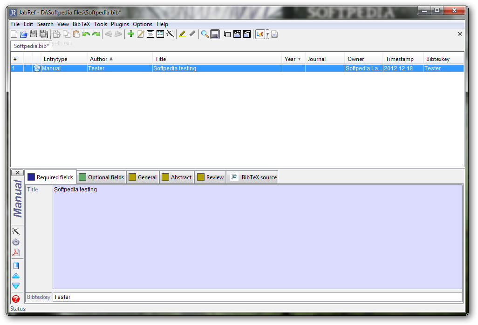Click the Save all databases icon
Viewport: 478px width, 325px height.
pyautogui.click(x=44, y=34)
